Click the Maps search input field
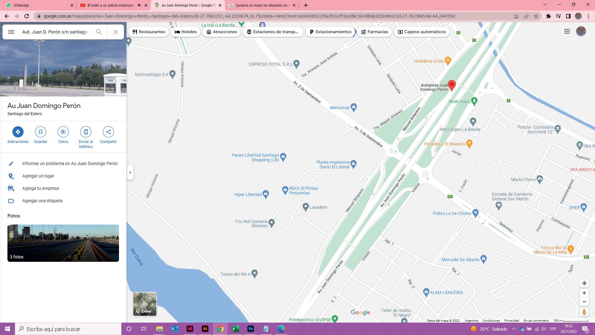 [x=55, y=32]
